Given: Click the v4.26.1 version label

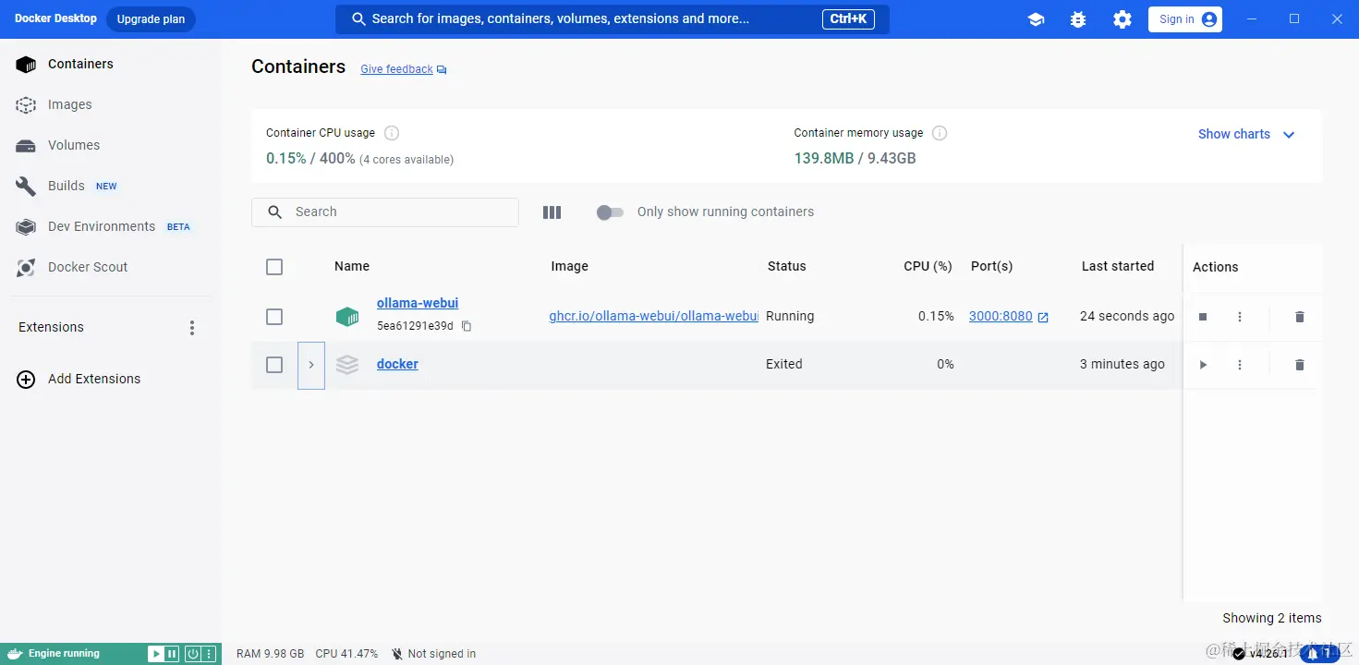Looking at the screenshot, I should click(1268, 654).
